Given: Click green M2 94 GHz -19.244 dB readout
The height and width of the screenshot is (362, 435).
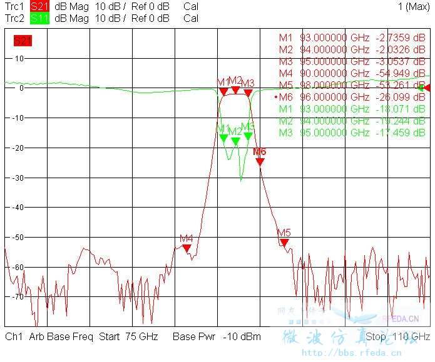Looking at the screenshot, I should pyautogui.click(x=352, y=121).
